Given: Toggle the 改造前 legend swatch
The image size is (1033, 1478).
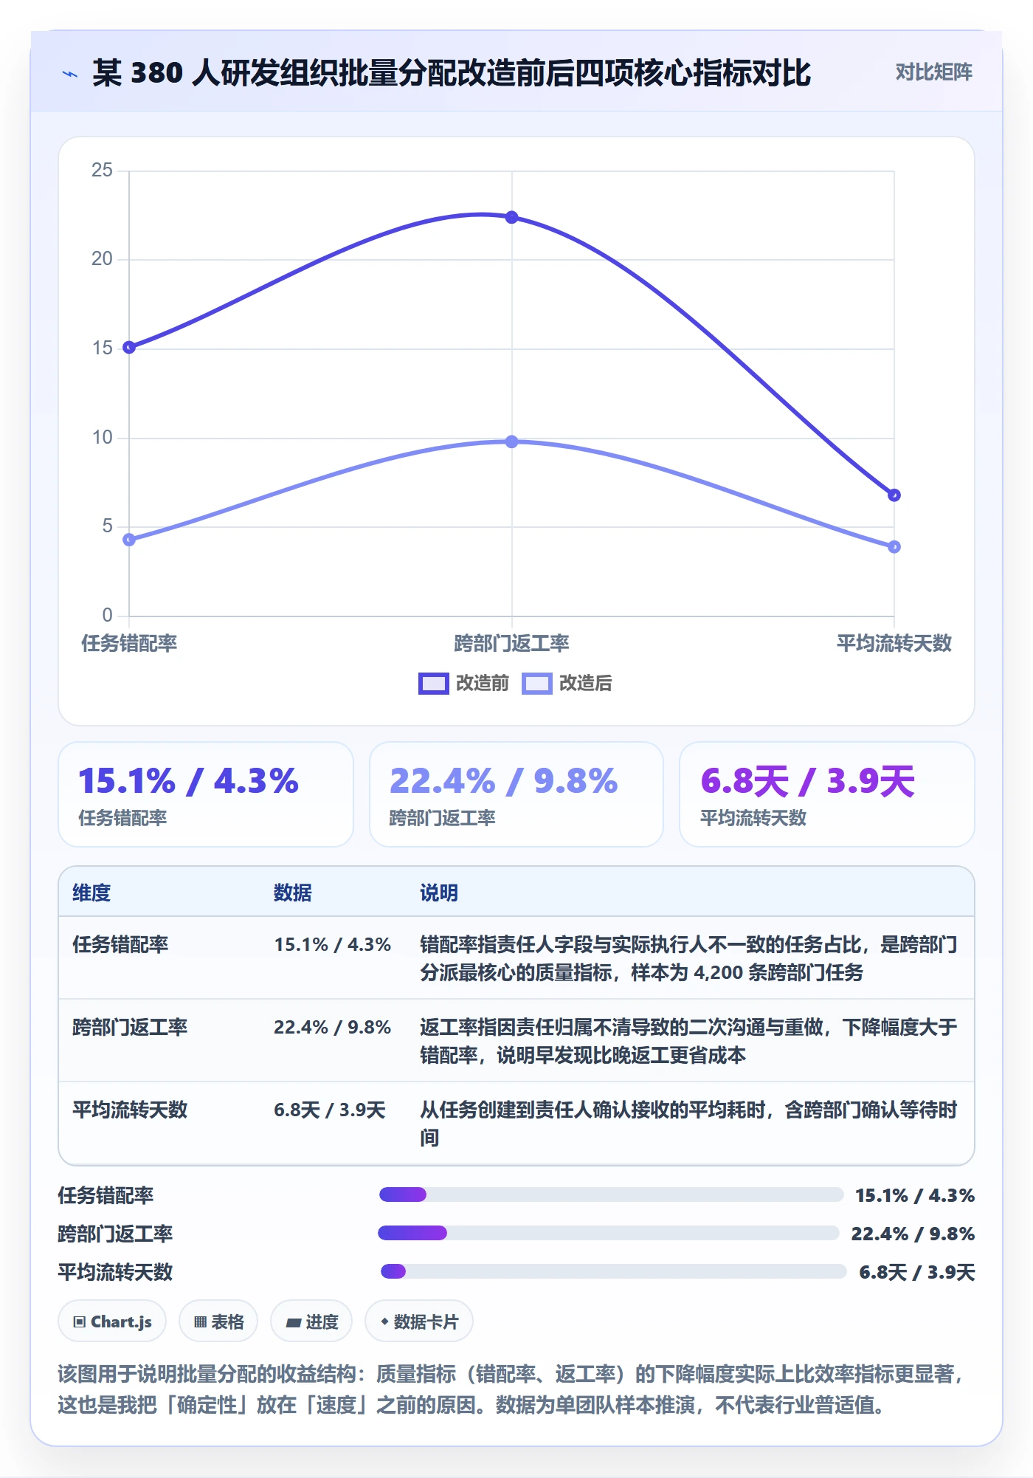Looking at the screenshot, I should [x=433, y=684].
